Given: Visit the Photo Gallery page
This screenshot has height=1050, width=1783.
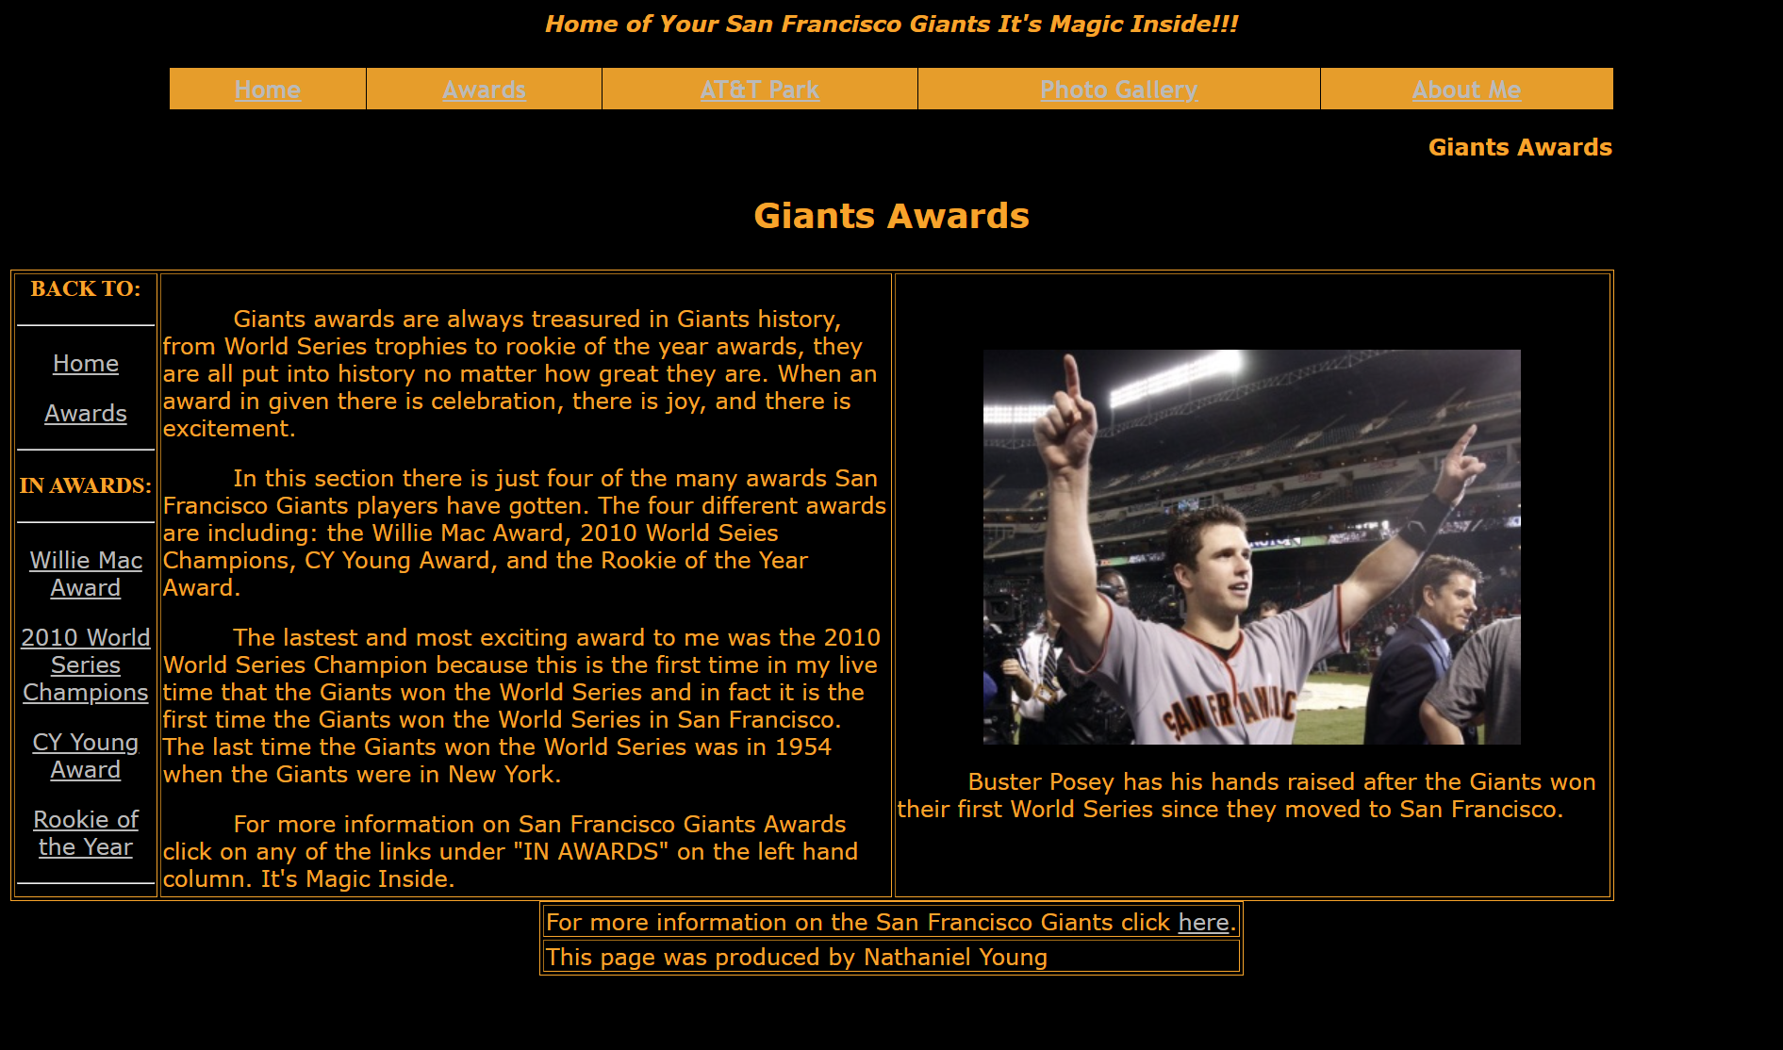Looking at the screenshot, I should pos(1118,90).
